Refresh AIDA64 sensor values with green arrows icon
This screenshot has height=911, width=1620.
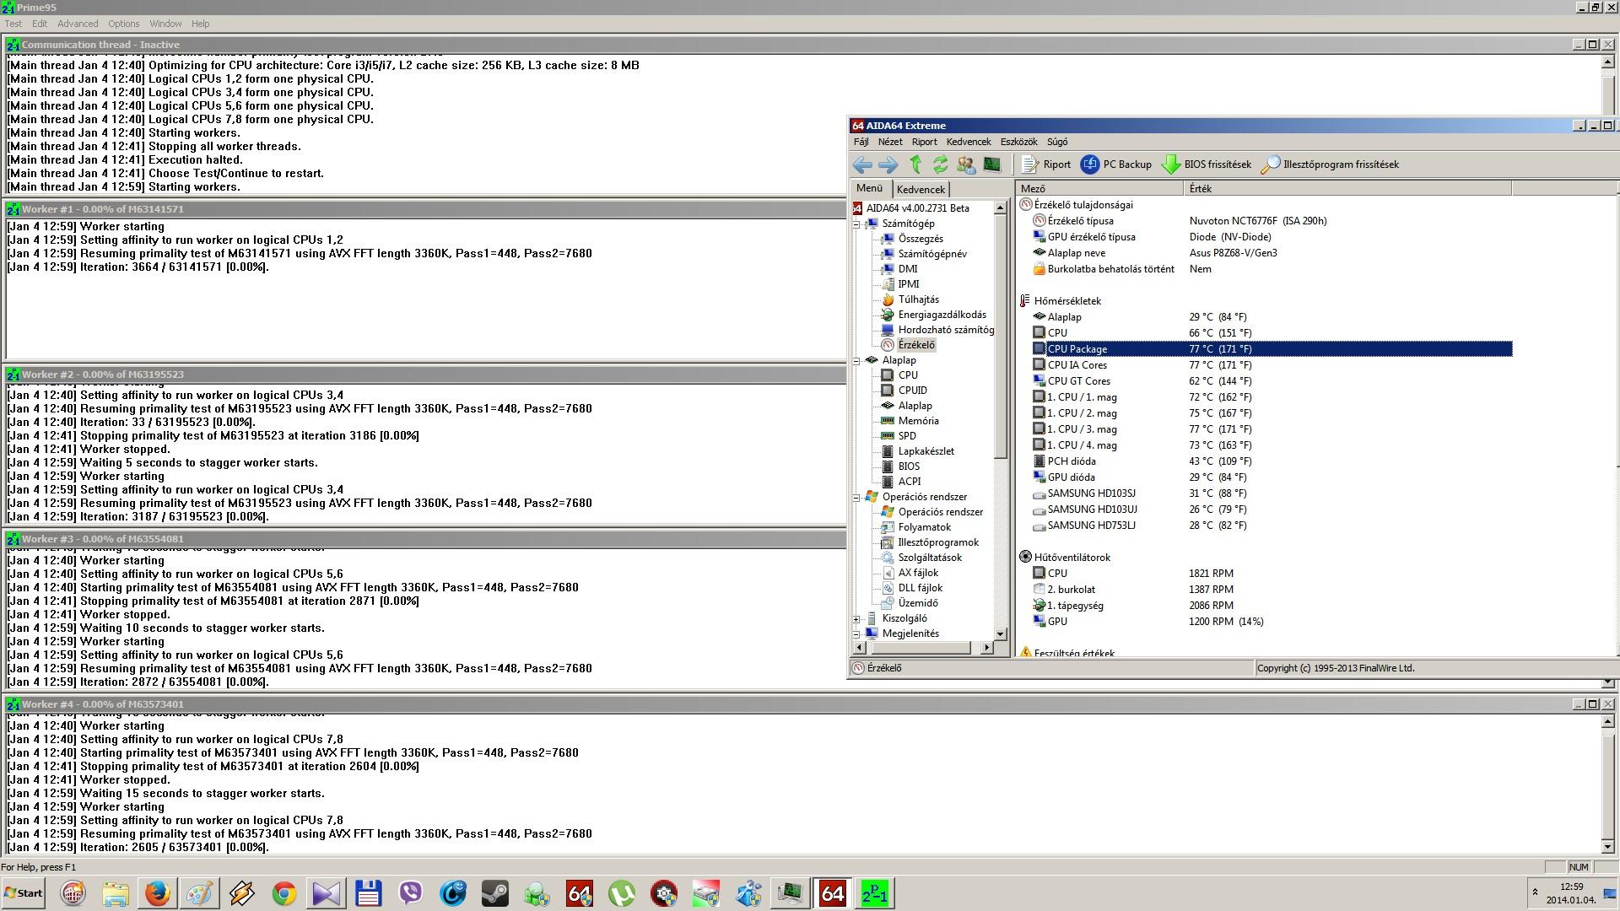[x=940, y=164]
